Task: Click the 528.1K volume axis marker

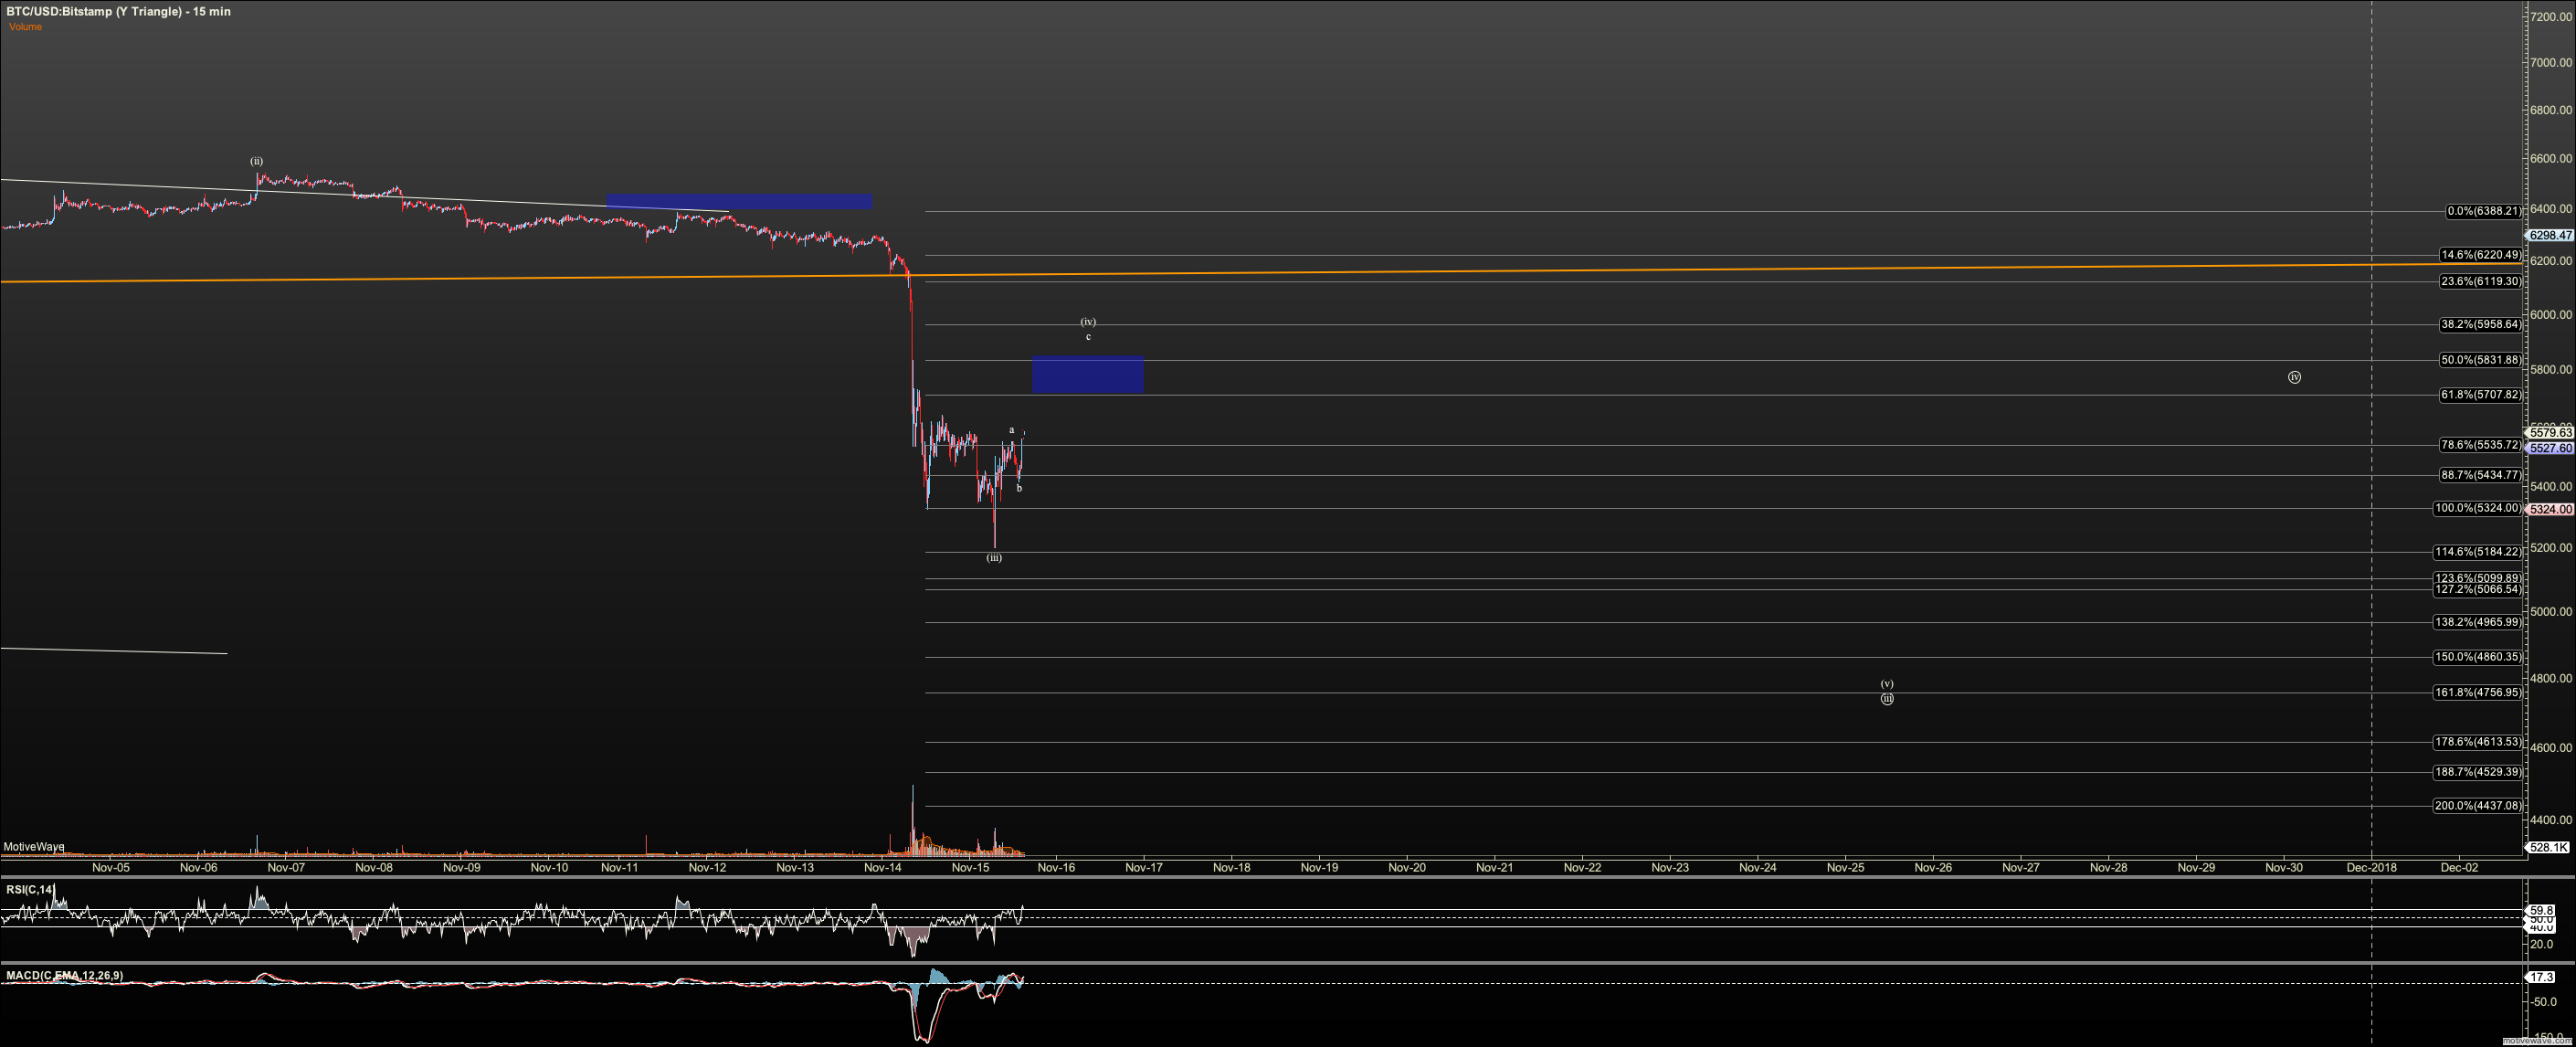Action: point(2548,848)
